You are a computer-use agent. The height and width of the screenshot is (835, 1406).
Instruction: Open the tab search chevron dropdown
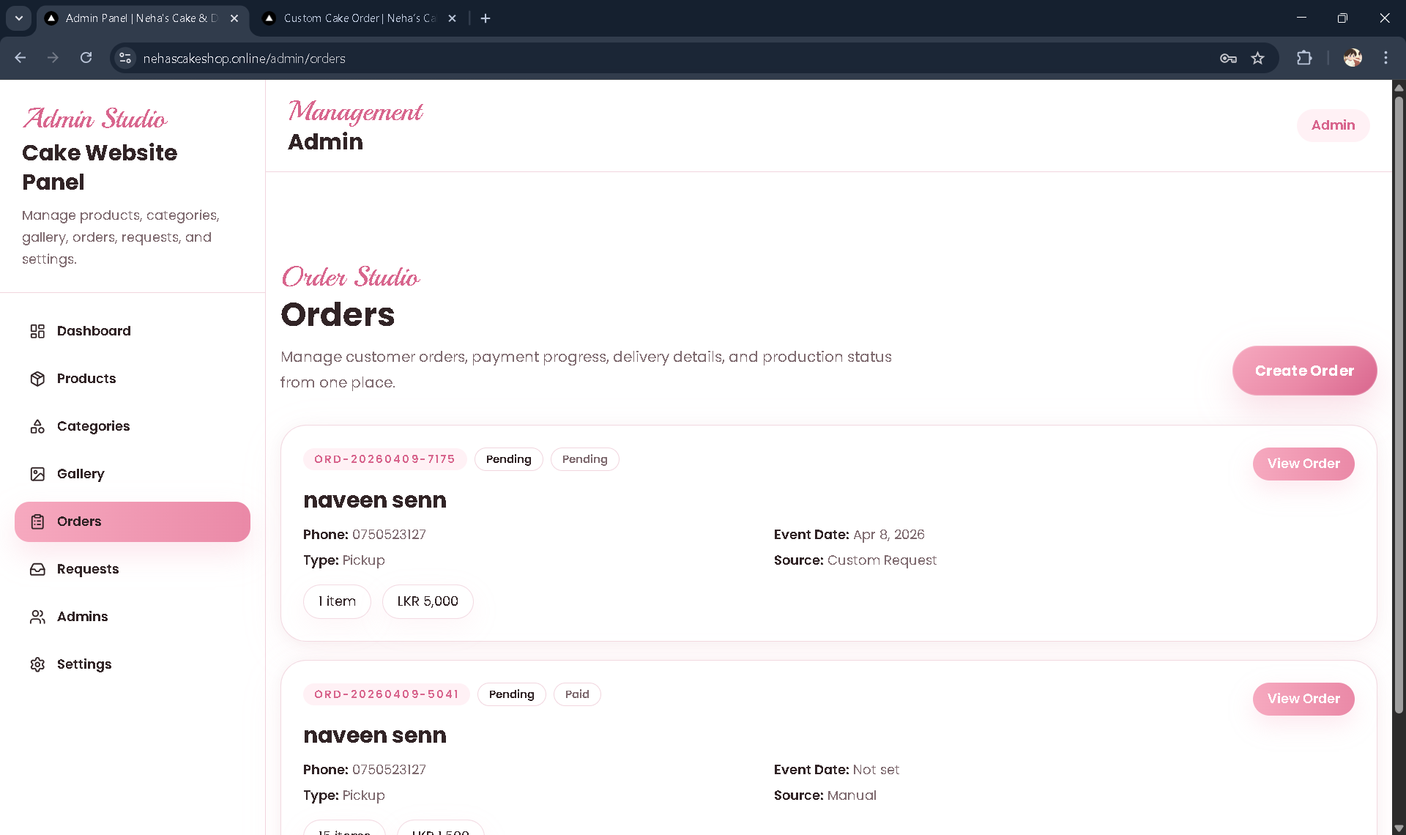pos(18,18)
